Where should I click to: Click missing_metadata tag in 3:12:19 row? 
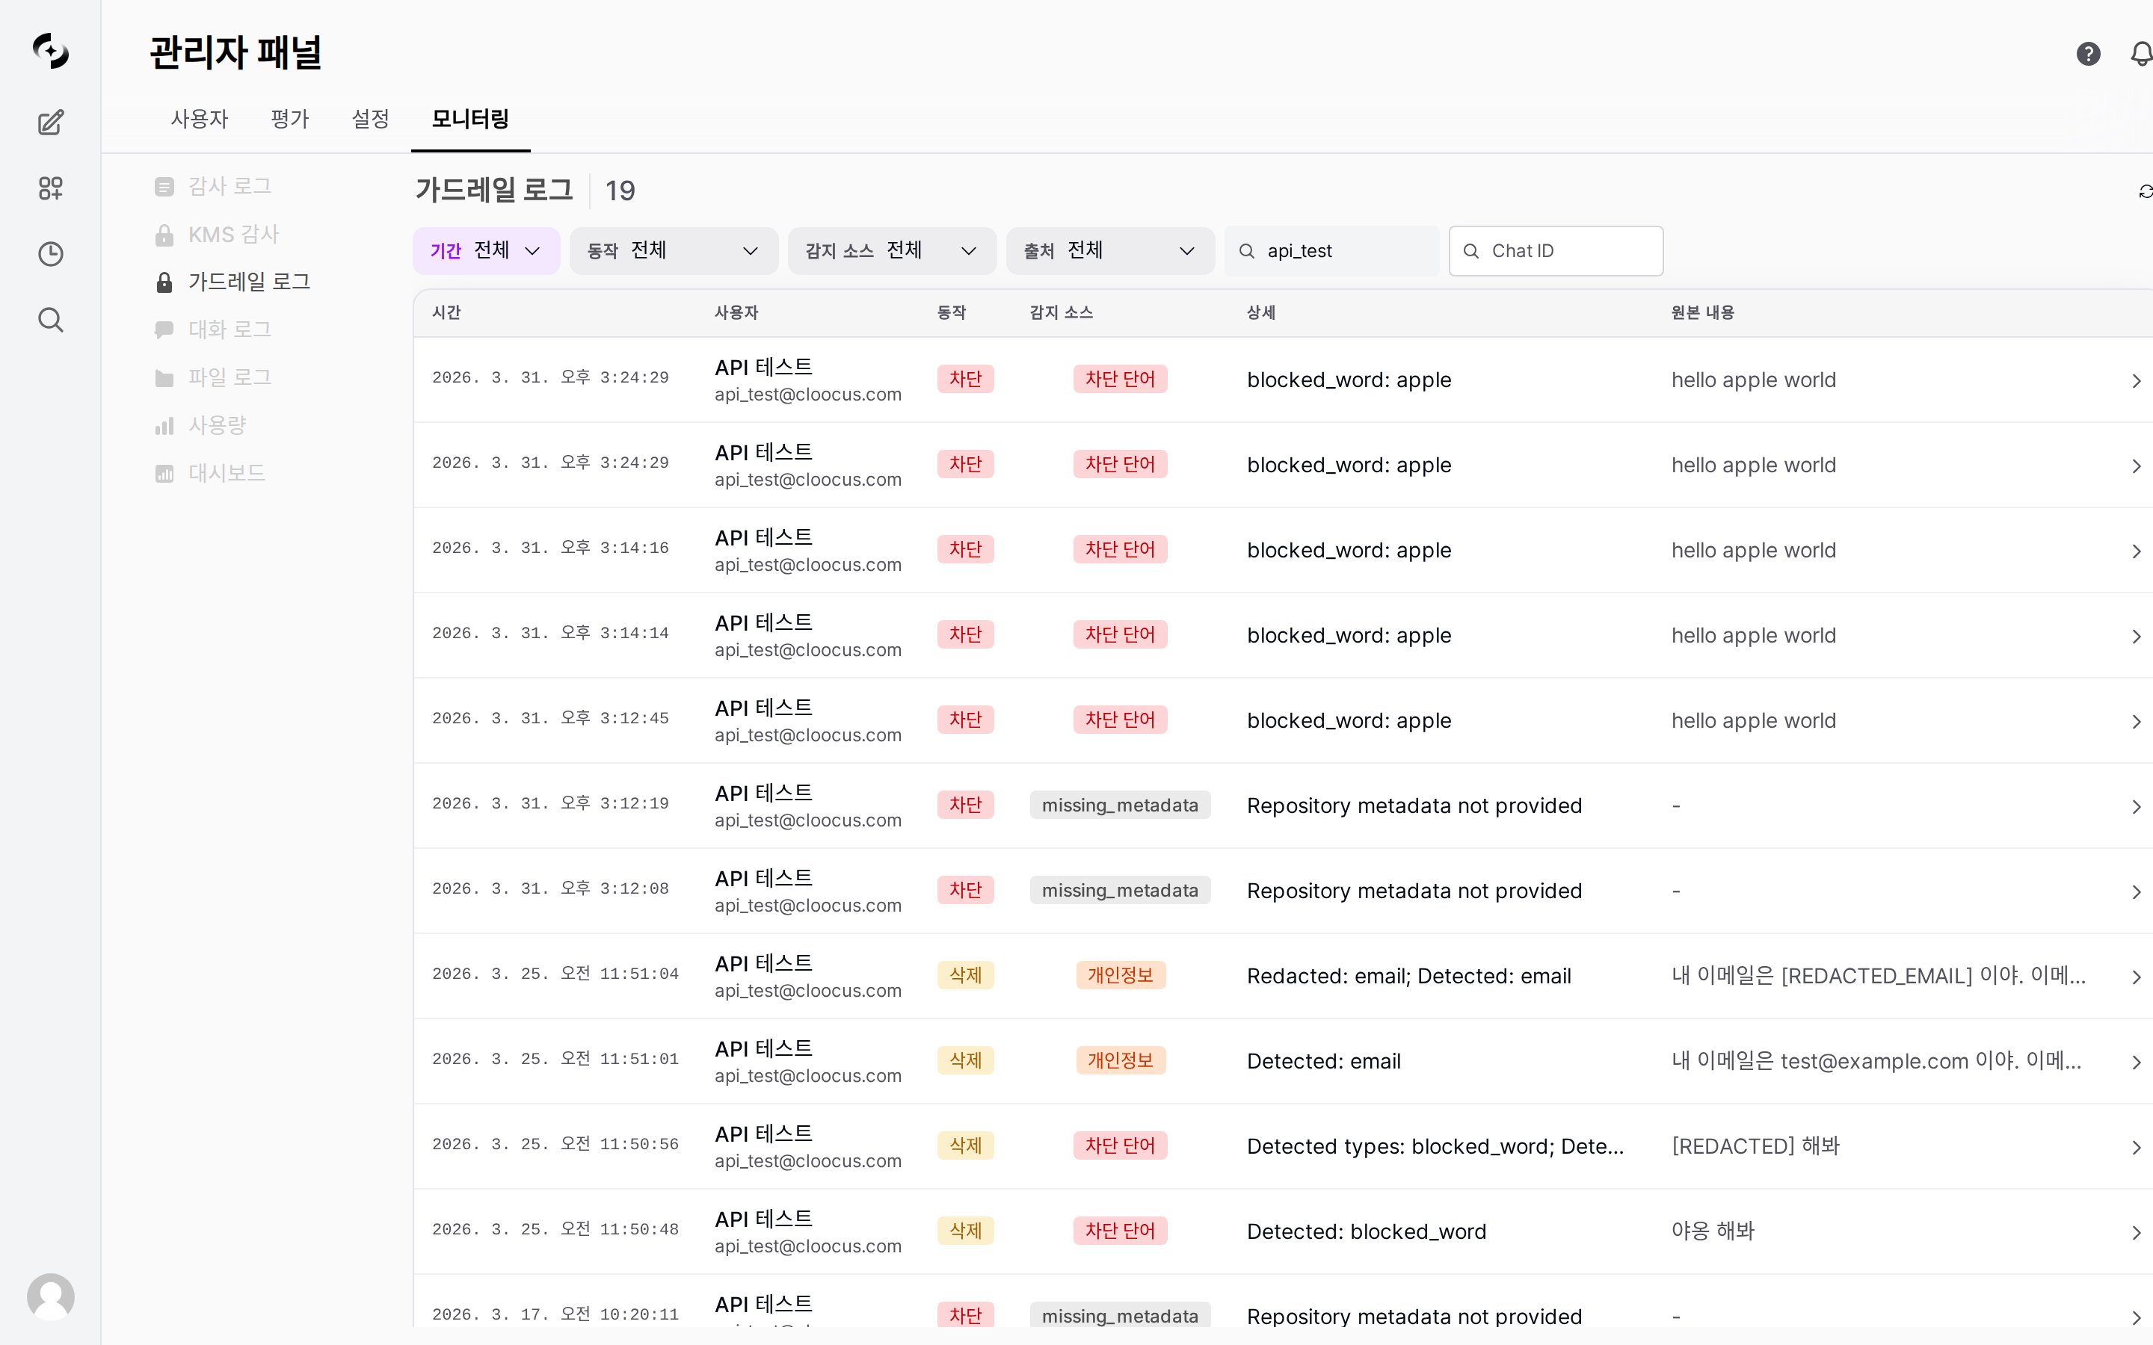coord(1120,805)
